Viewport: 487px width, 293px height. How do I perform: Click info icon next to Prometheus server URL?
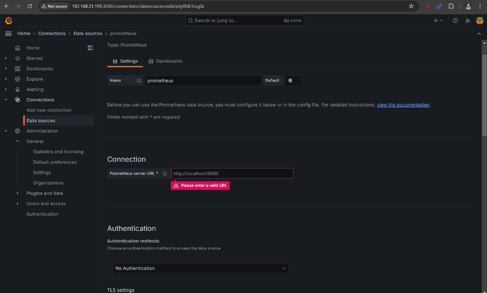coord(164,173)
